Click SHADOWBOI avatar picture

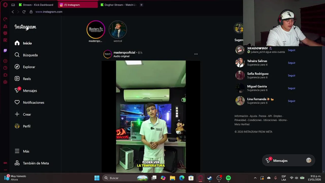240,50
